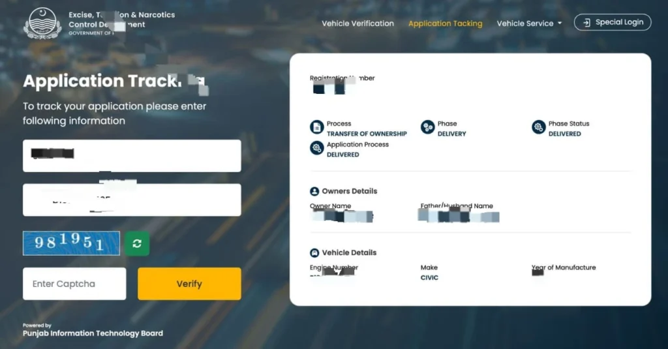Image resolution: width=668 pixels, height=349 pixels.
Task: Refresh the captcha with the green icon
Action: point(137,243)
